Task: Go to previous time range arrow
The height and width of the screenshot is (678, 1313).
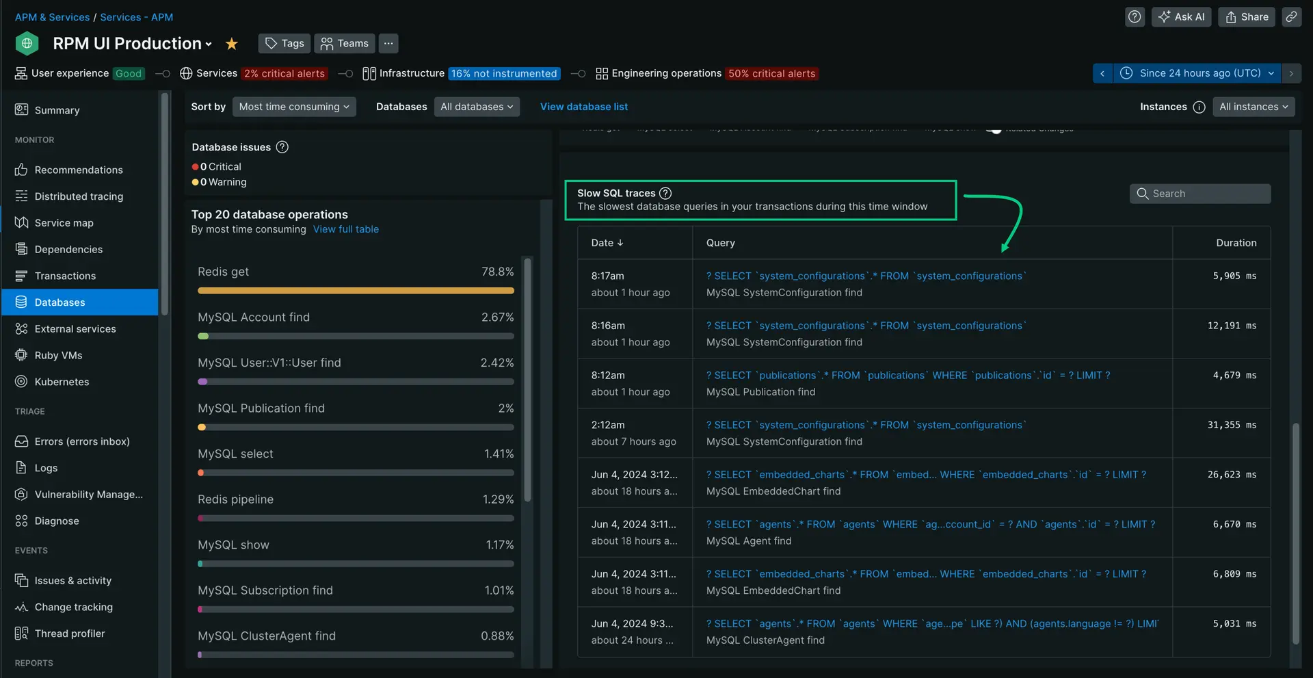Action: click(1102, 73)
